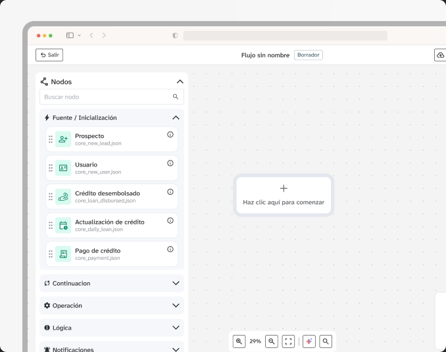Click the Flujo sin nombre title
The height and width of the screenshot is (352, 446).
coord(265,55)
